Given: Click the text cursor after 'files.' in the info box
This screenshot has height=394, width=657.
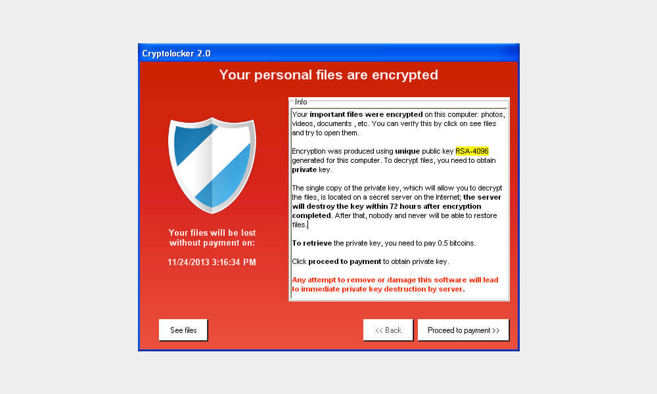Looking at the screenshot, I should point(308,225).
